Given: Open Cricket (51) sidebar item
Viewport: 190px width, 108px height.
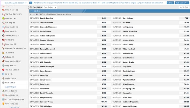Looking at the screenshot, I should tap(15, 40).
